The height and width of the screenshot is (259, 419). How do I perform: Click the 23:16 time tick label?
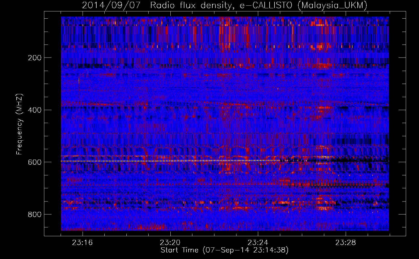pos(82,243)
